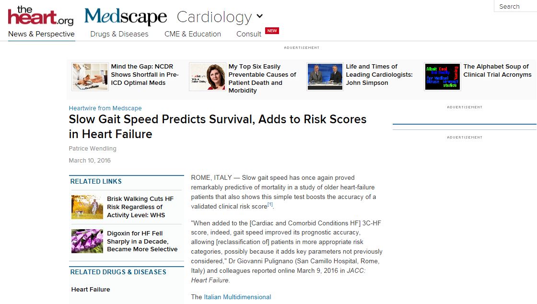
Task: Click theheart.org logo
Action: [x=41, y=16]
